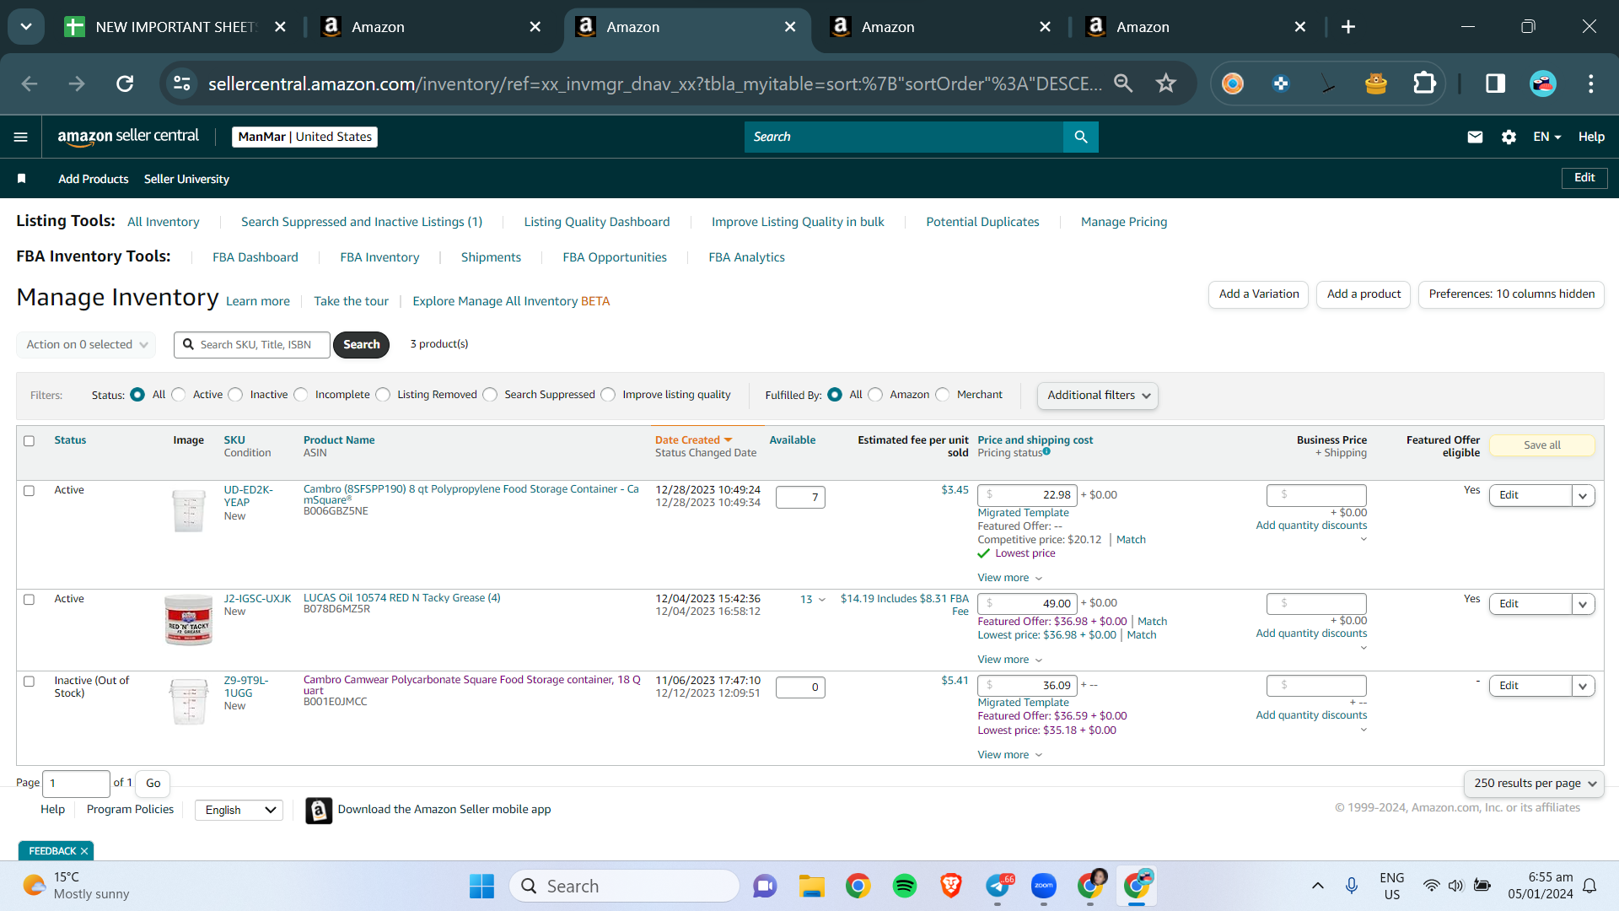Toggle the select-all checkbox in table header
This screenshot has height=911, width=1619.
30,440
